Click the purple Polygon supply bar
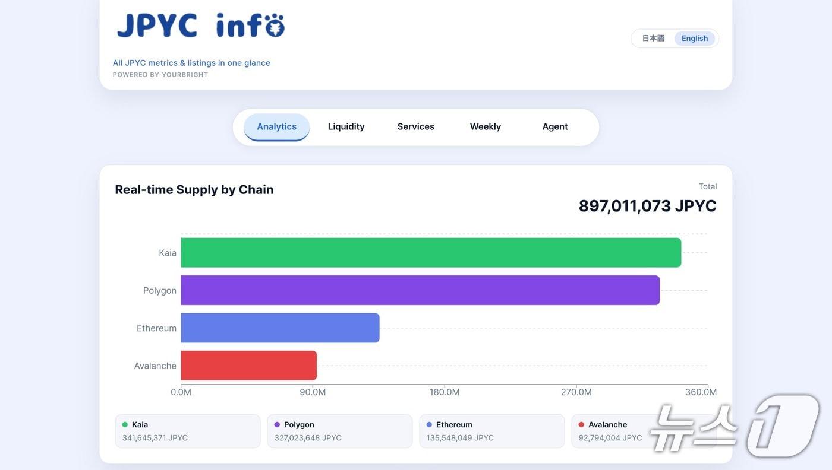832x470 pixels. pos(420,290)
